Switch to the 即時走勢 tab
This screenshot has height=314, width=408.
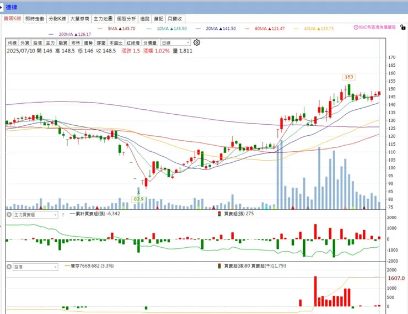point(35,19)
